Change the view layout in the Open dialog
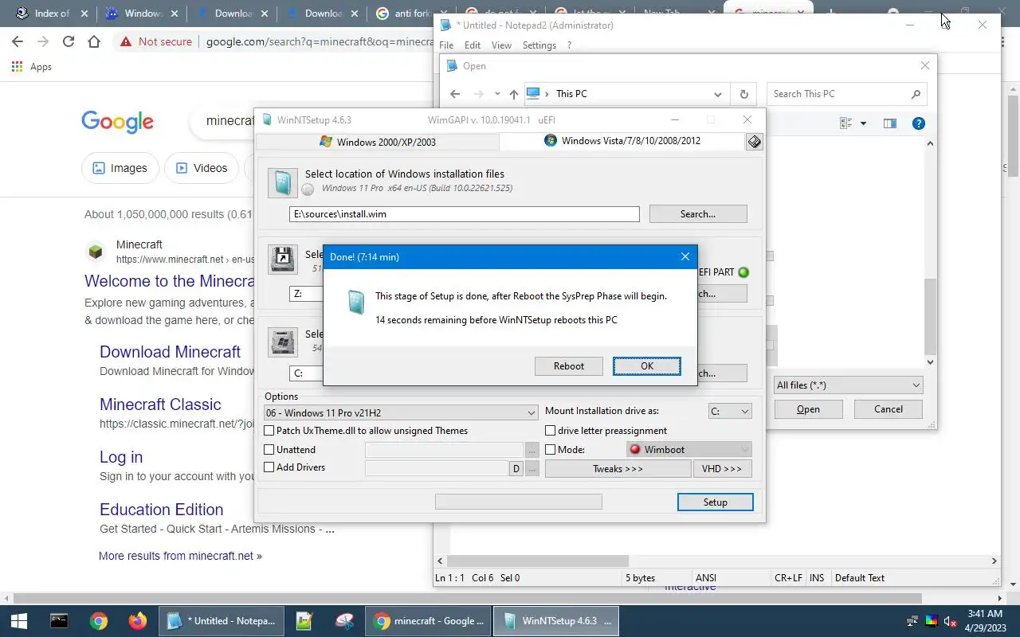 (x=846, y=123)
